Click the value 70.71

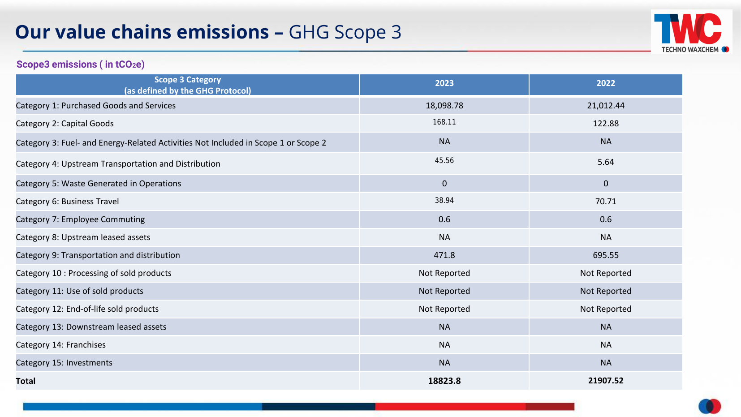coord(606,202)
